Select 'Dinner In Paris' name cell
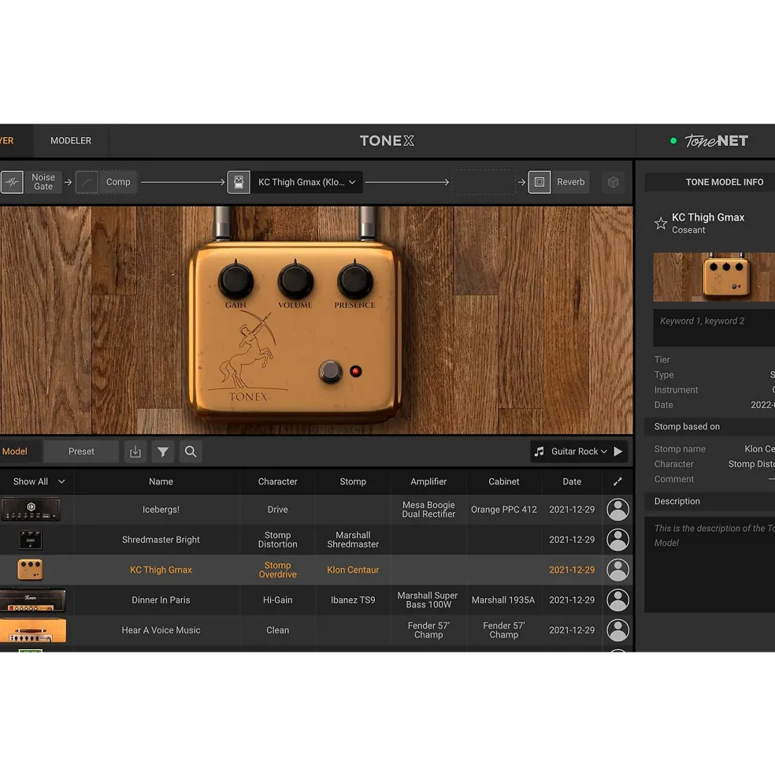 [161, 600]
